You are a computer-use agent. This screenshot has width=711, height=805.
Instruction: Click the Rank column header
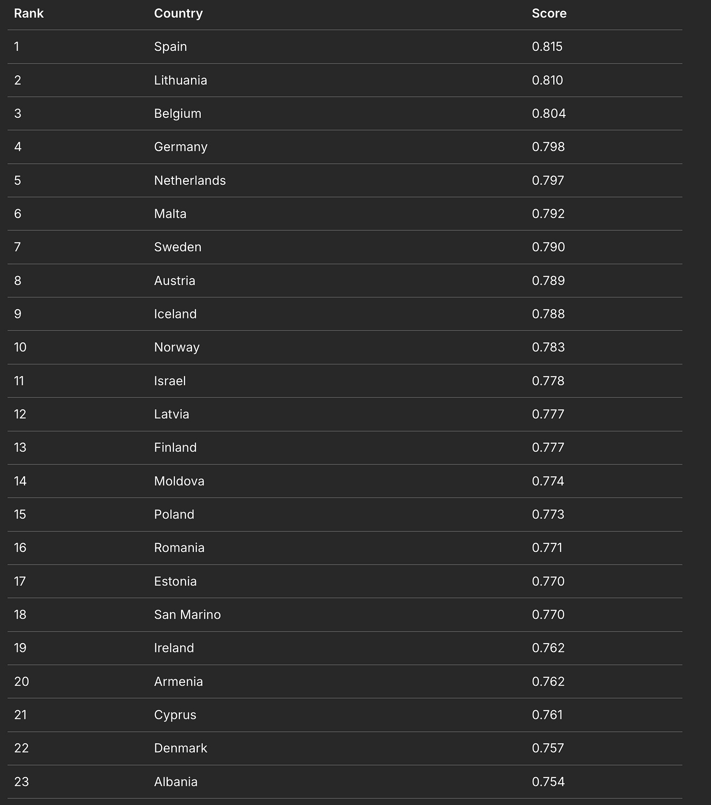click(29, 13)
